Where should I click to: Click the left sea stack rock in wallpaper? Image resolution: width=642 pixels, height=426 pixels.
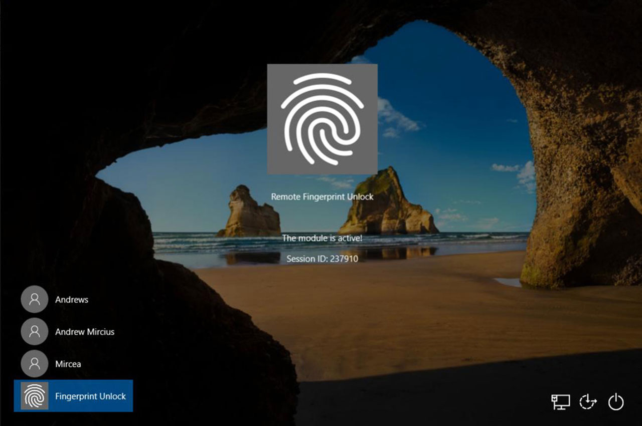click(x=248, y=213)
